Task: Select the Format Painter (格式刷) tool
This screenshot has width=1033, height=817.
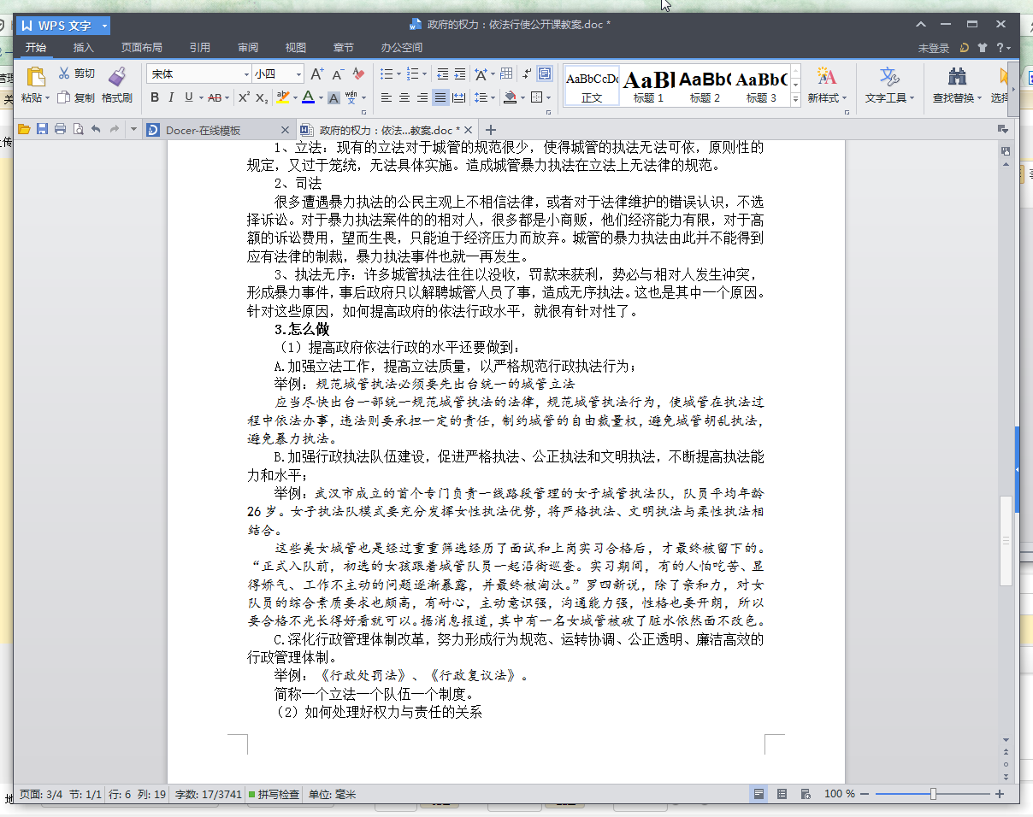Action: click(x=117, y=85)
